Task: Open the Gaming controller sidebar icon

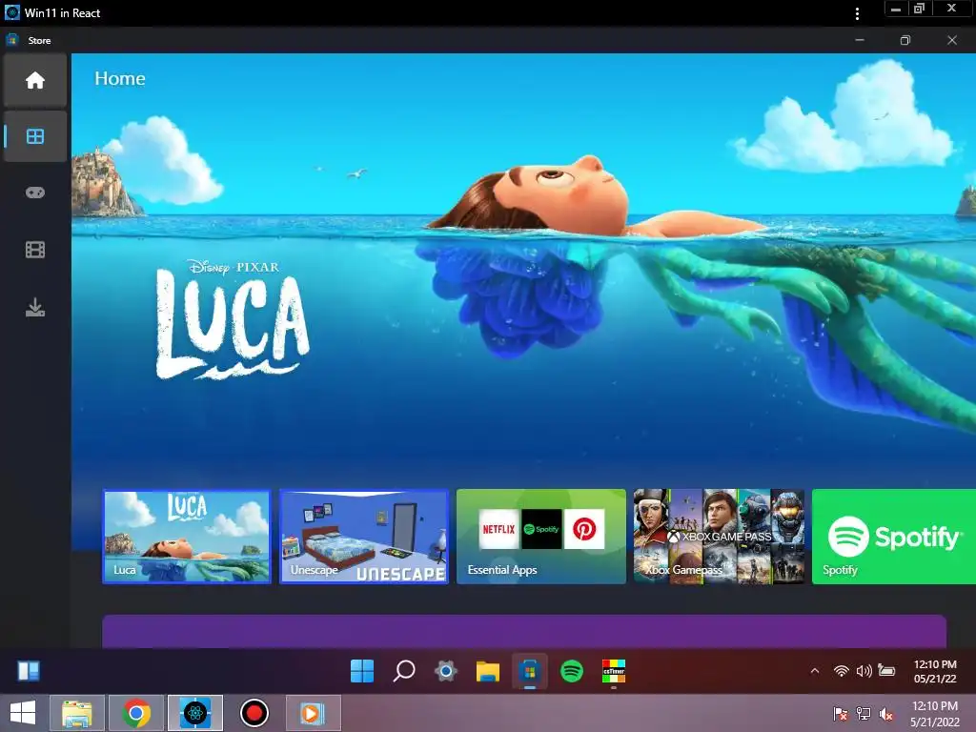Action: 35,193
